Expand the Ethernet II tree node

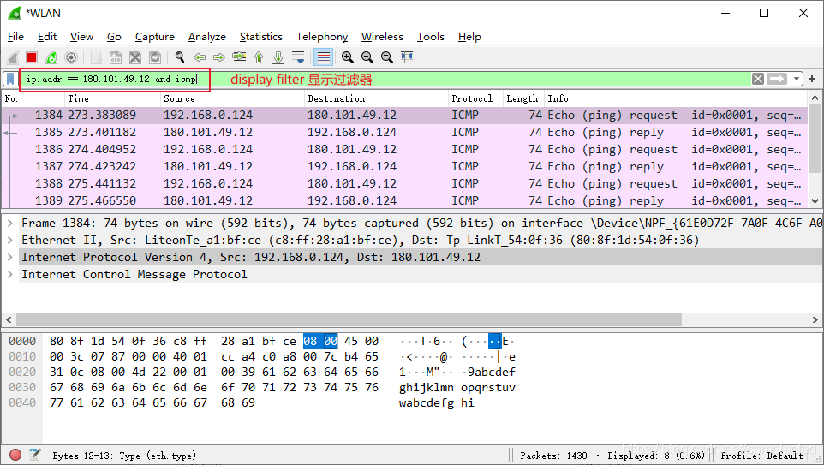tap(10, 240)
